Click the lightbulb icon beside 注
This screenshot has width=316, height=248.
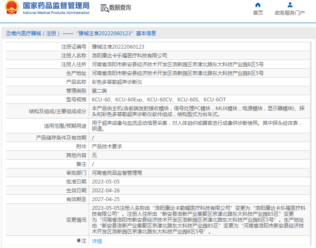[x=78, y=241]
